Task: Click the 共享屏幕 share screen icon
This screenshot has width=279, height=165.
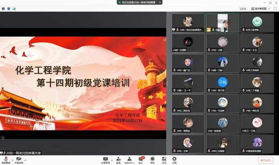Action: [x=106, y=159]
